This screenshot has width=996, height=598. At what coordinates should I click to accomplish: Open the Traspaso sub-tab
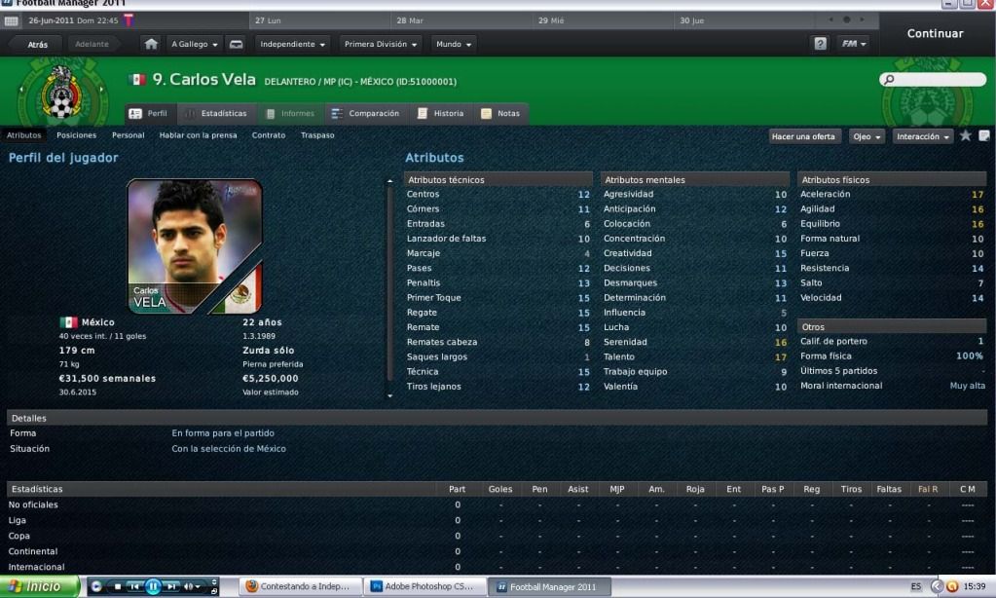[x=317, y=135]
